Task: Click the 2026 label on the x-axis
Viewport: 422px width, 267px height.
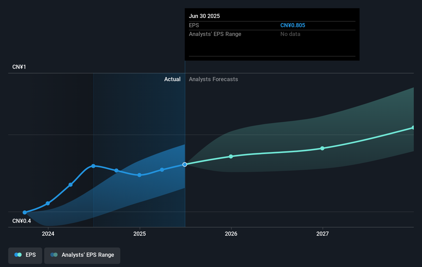Action: (x=231, y=234)
